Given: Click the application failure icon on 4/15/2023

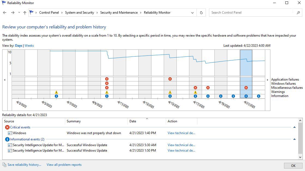Looking at the screenshot, I should click(x=170, y=79).
